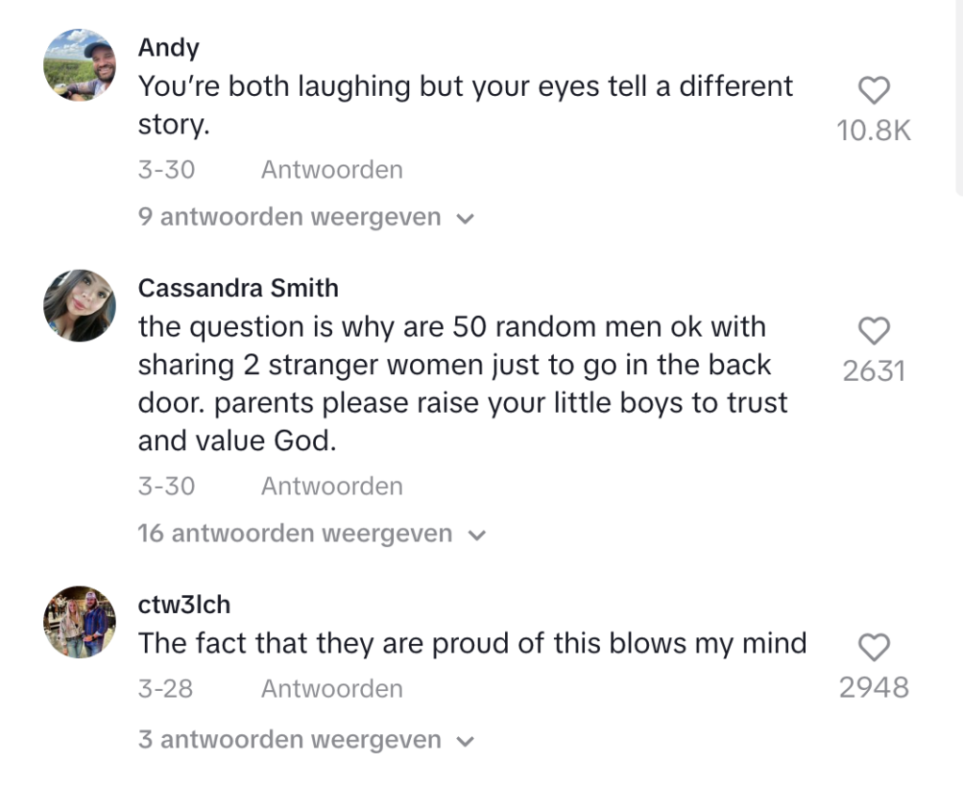Open the Cassandra Smith username link
The width and height of the screenshot is (963, 785).
[x=238, y=288]
